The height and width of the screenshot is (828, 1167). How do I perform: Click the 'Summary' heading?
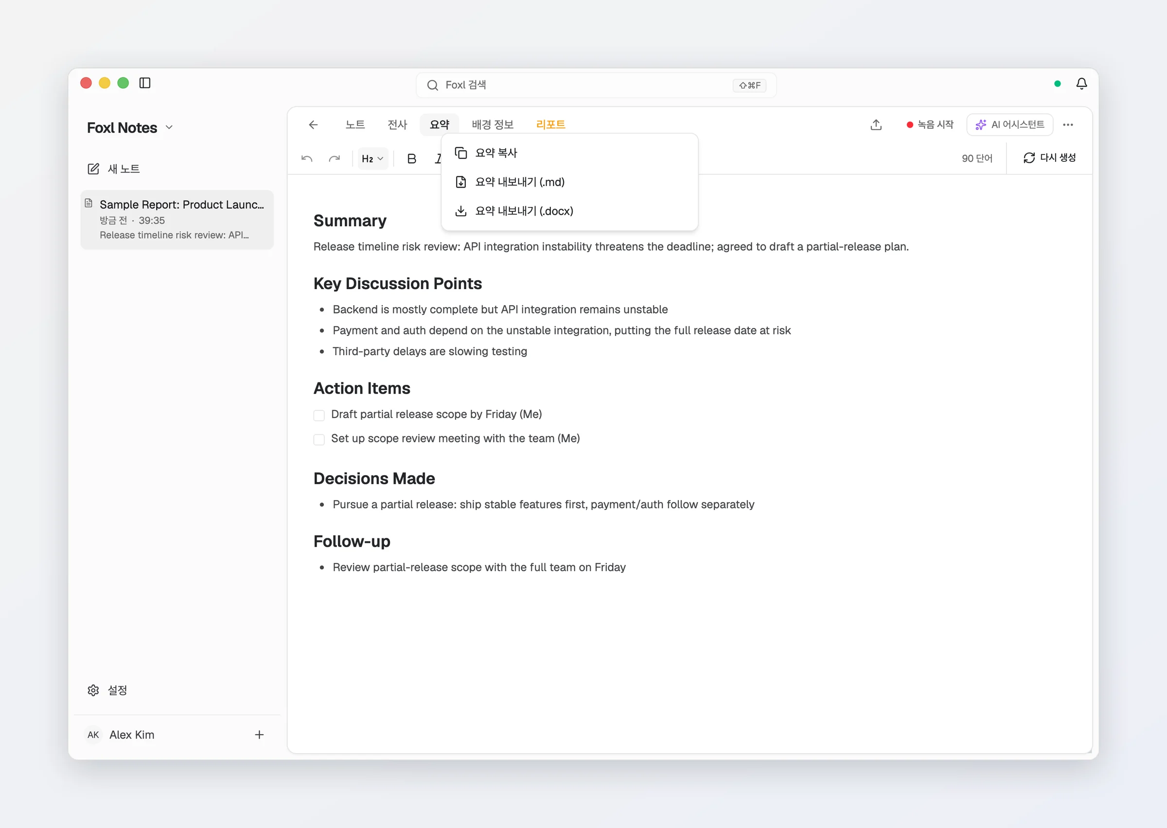click(x=350, y=221)
